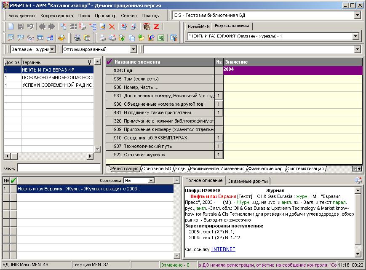Open the 'Просмотр' menu
The image size is (366, 270).
(106, 16)
